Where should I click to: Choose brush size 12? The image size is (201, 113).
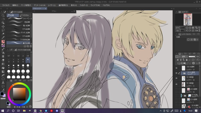coord(18,66)
